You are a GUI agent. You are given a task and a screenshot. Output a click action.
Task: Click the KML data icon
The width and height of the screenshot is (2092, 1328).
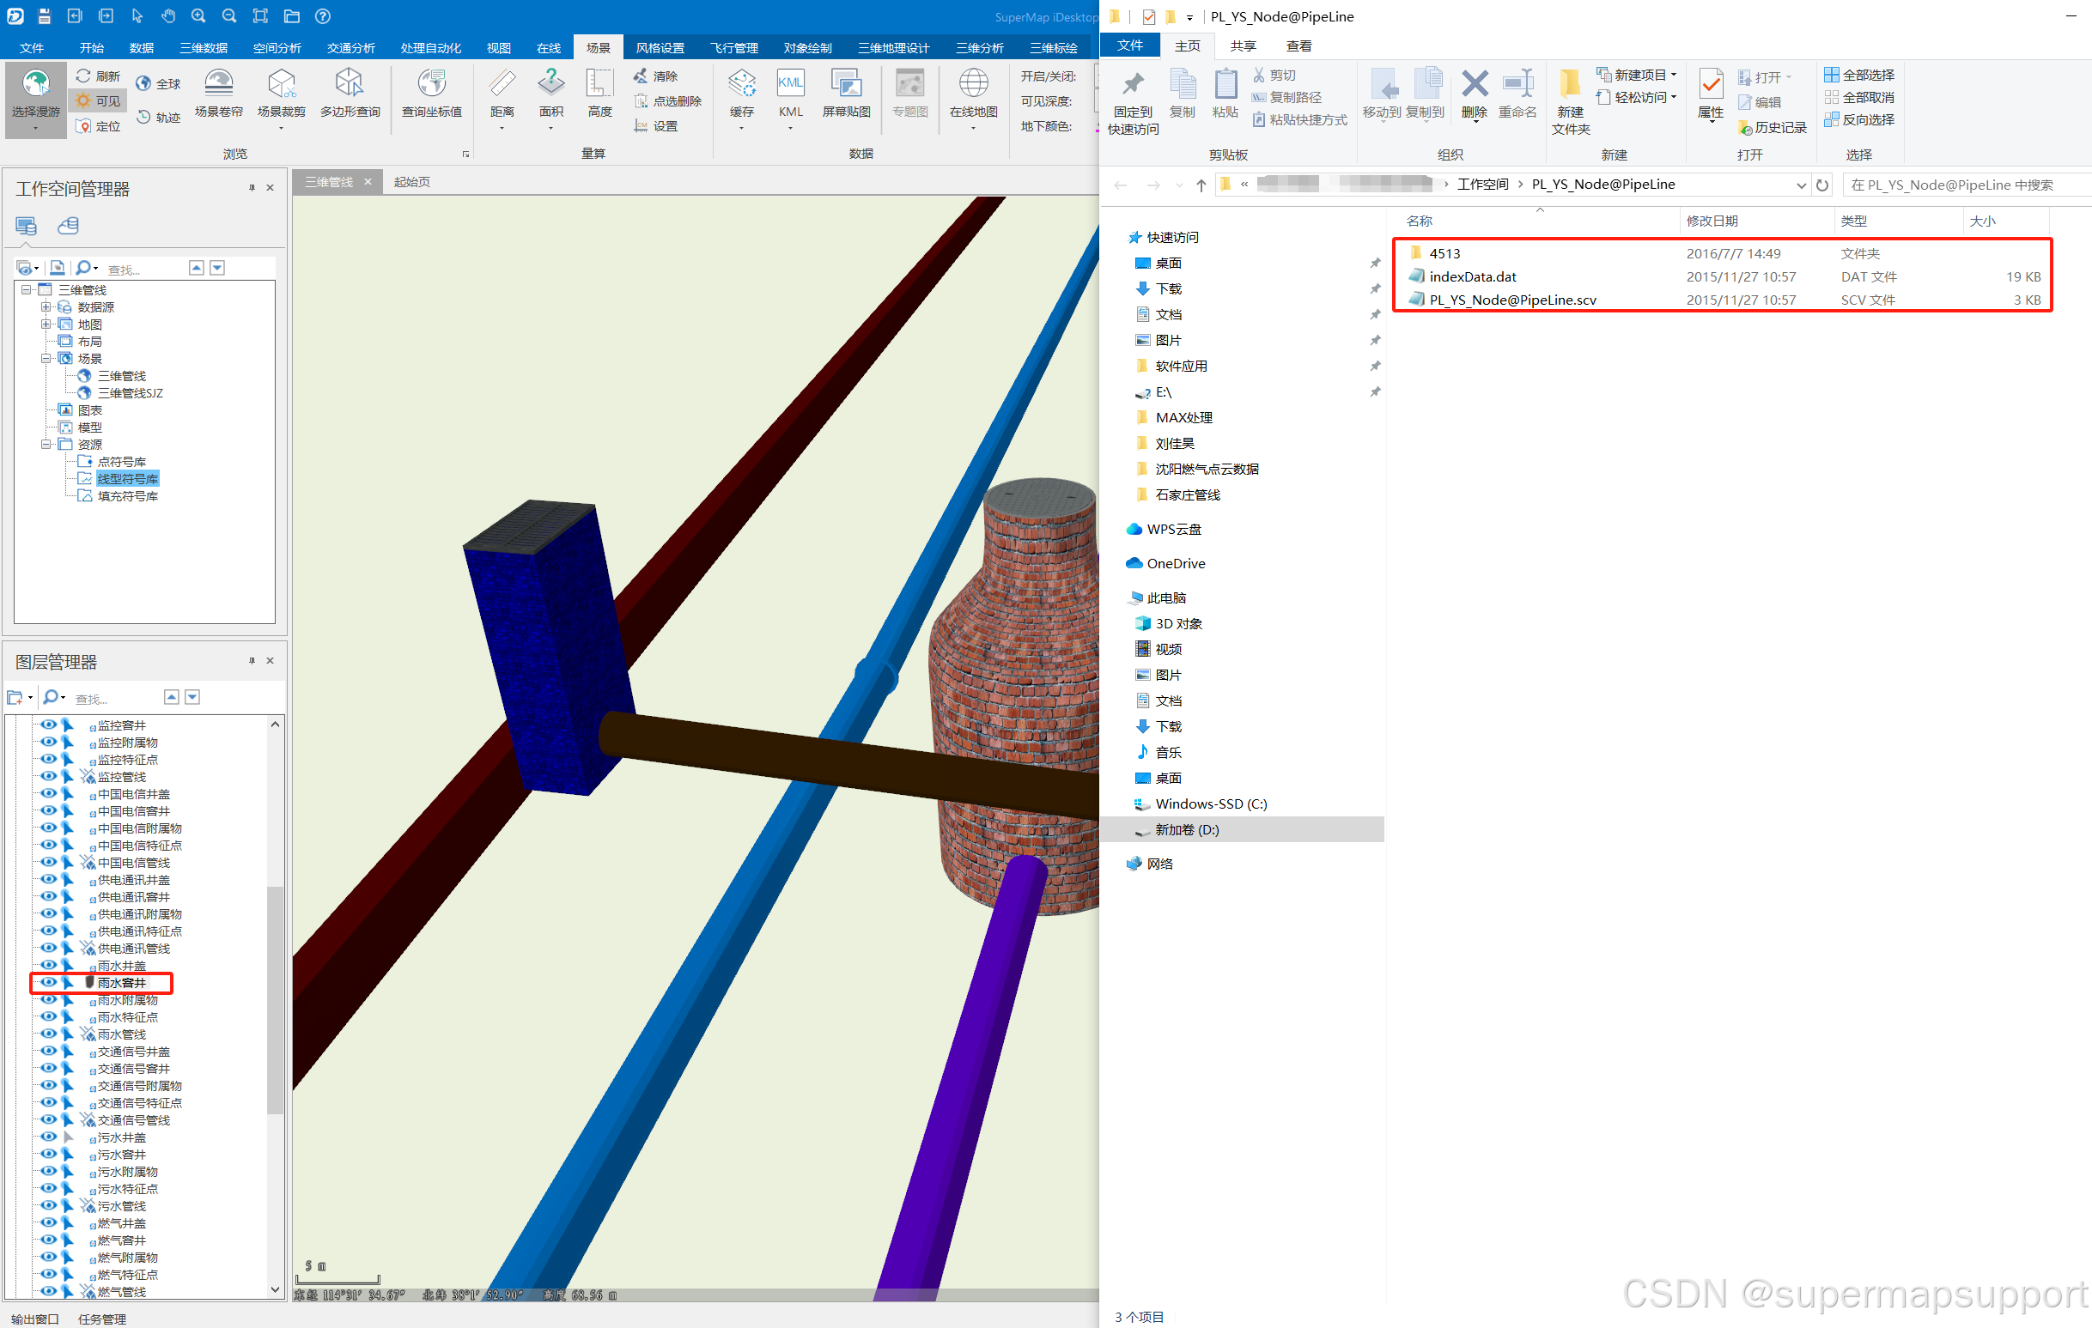click(790, 85)
